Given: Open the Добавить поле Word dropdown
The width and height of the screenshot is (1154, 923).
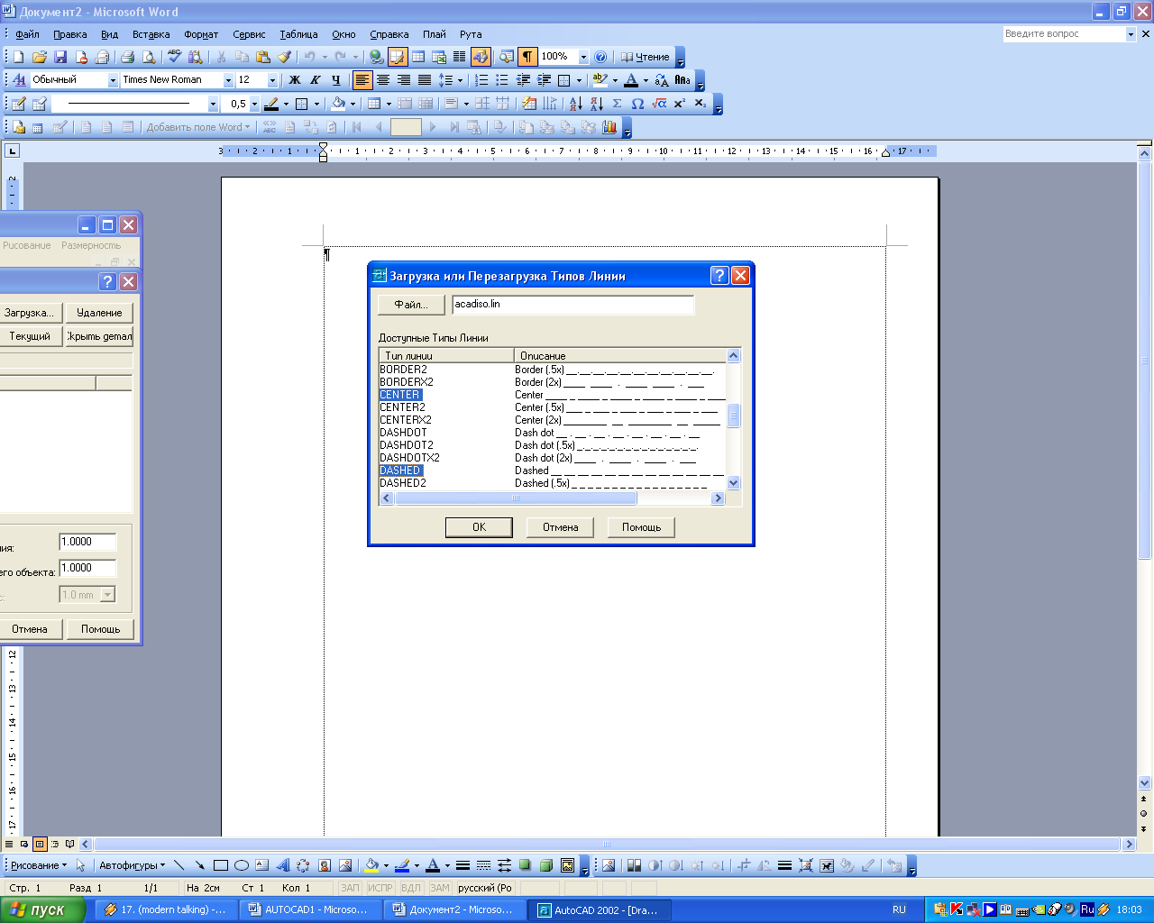Looking at the screenshot, I should 197,127.
